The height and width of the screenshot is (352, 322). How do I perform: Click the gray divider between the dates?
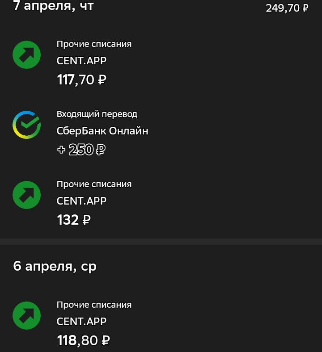[x=161, y=242]
